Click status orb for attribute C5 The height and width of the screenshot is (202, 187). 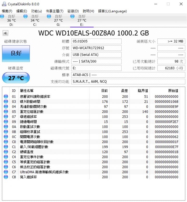[6, 162]
